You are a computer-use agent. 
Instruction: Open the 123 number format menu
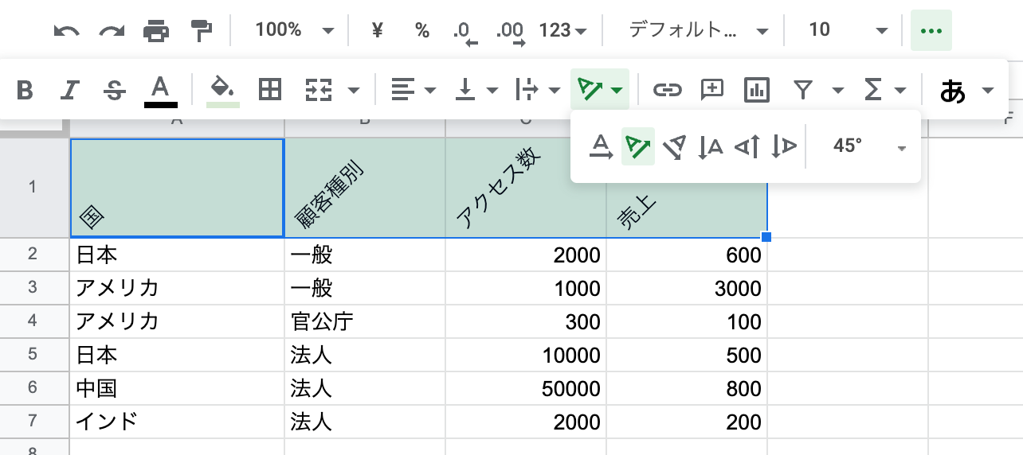562,31
